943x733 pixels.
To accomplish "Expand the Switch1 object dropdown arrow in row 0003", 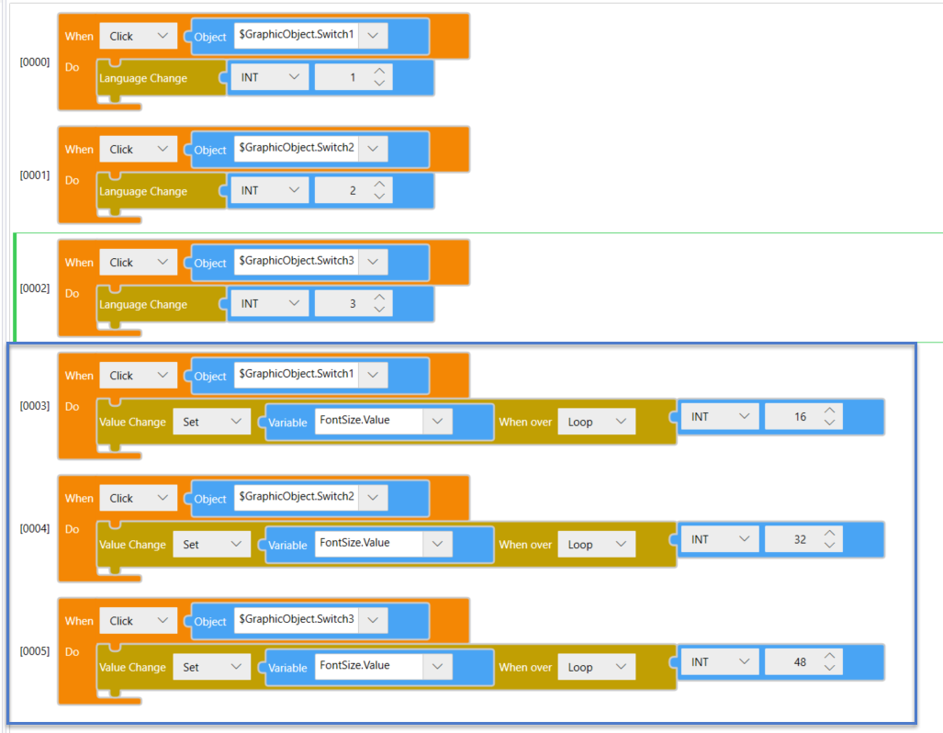I will pyautogui.click(x=373, y=375).
